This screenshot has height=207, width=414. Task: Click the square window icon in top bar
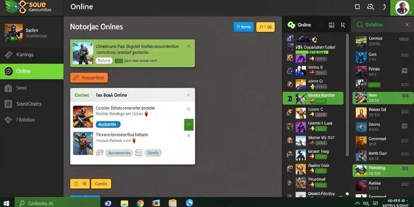pos(357,7)
